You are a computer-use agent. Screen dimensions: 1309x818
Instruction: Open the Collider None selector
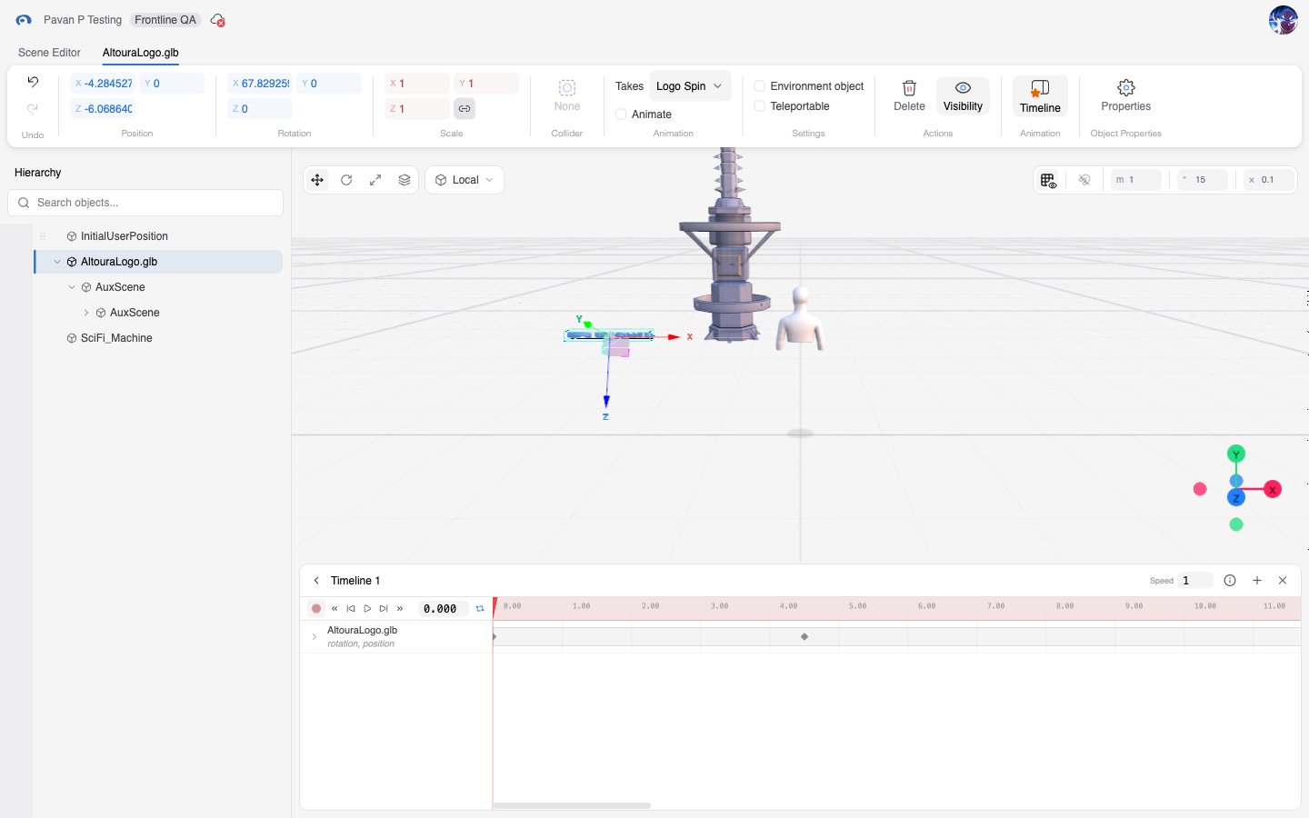[x=567, y=95]
